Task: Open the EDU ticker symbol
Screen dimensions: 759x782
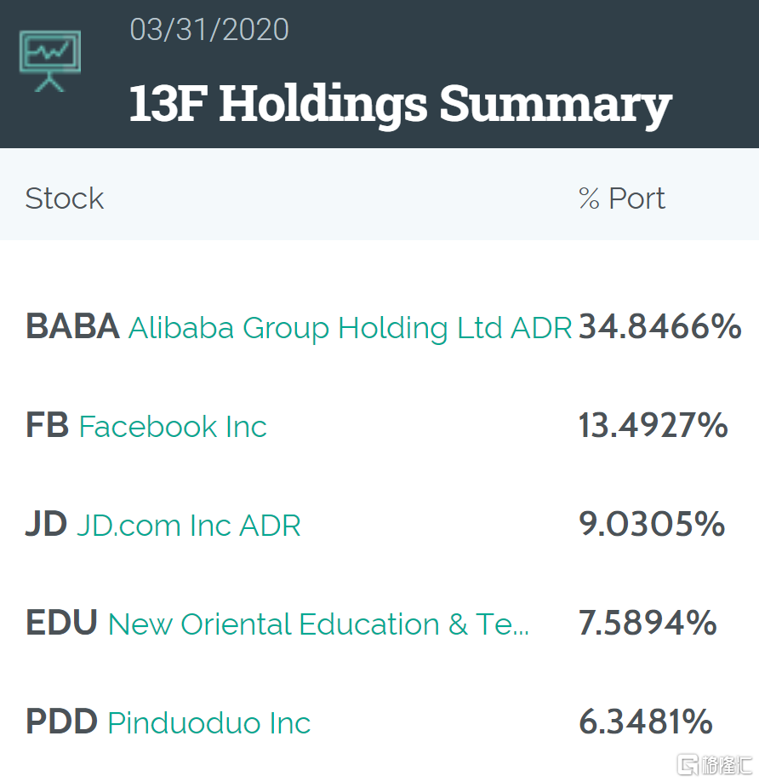Action: coord(62,624)
